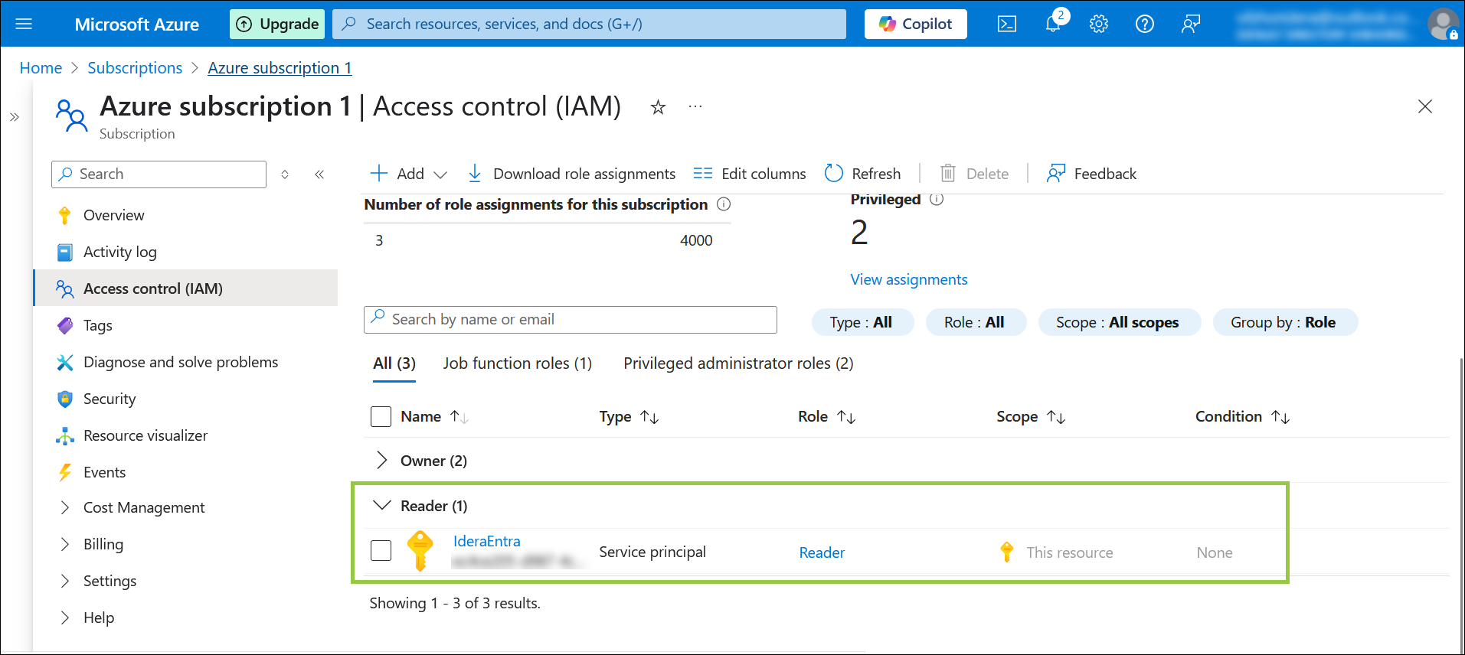Open Edit columns

coord(749,174)
